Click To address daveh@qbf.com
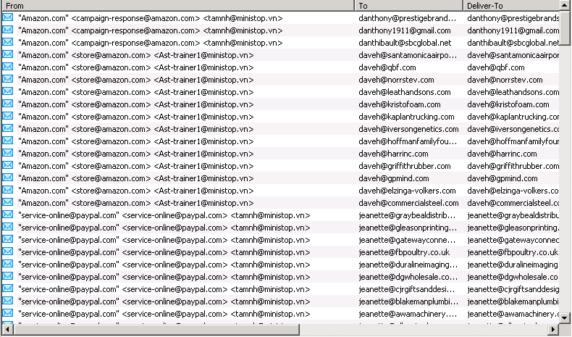The height and width of the screenshot is (337, 572). (387, 67)
